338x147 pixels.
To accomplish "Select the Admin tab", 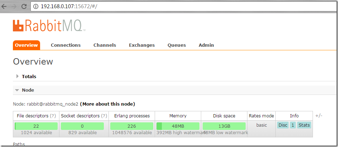I will coord(206,45).
